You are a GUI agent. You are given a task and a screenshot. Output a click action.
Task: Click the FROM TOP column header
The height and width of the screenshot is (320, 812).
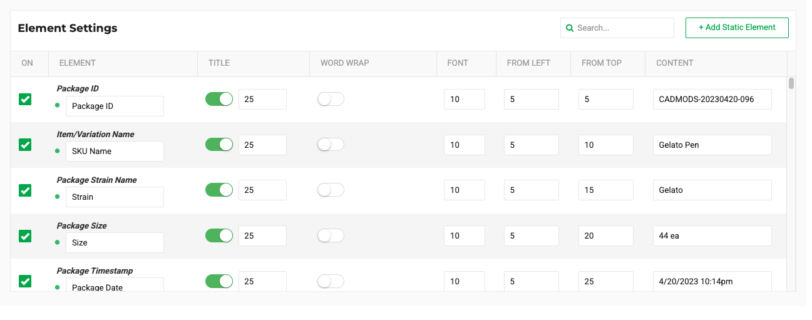(x=601, y=63)
